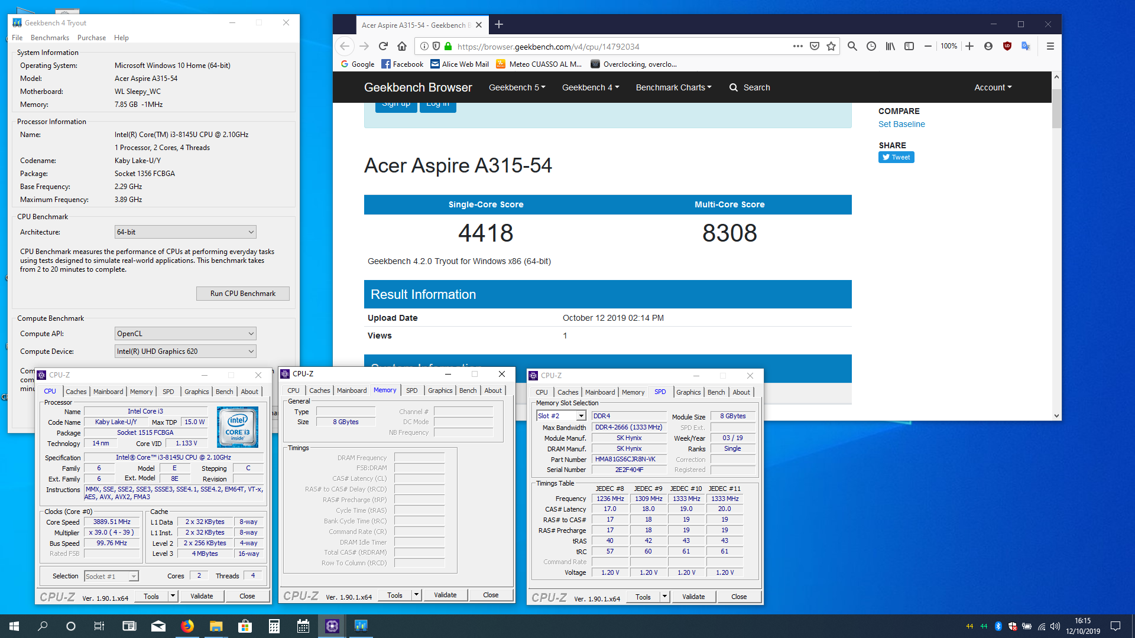Switch to Mainboard tab in left CPU-Z window
The image size is (1135, 638).
tap(108, 392)
